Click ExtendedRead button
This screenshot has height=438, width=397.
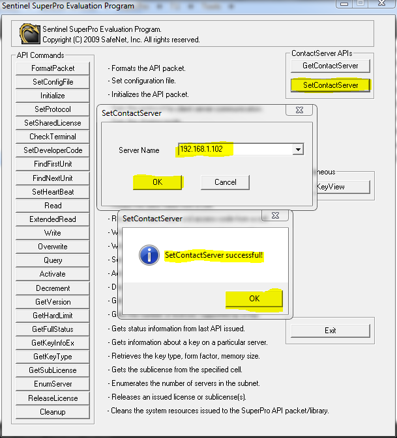click(x=53, y=219)
